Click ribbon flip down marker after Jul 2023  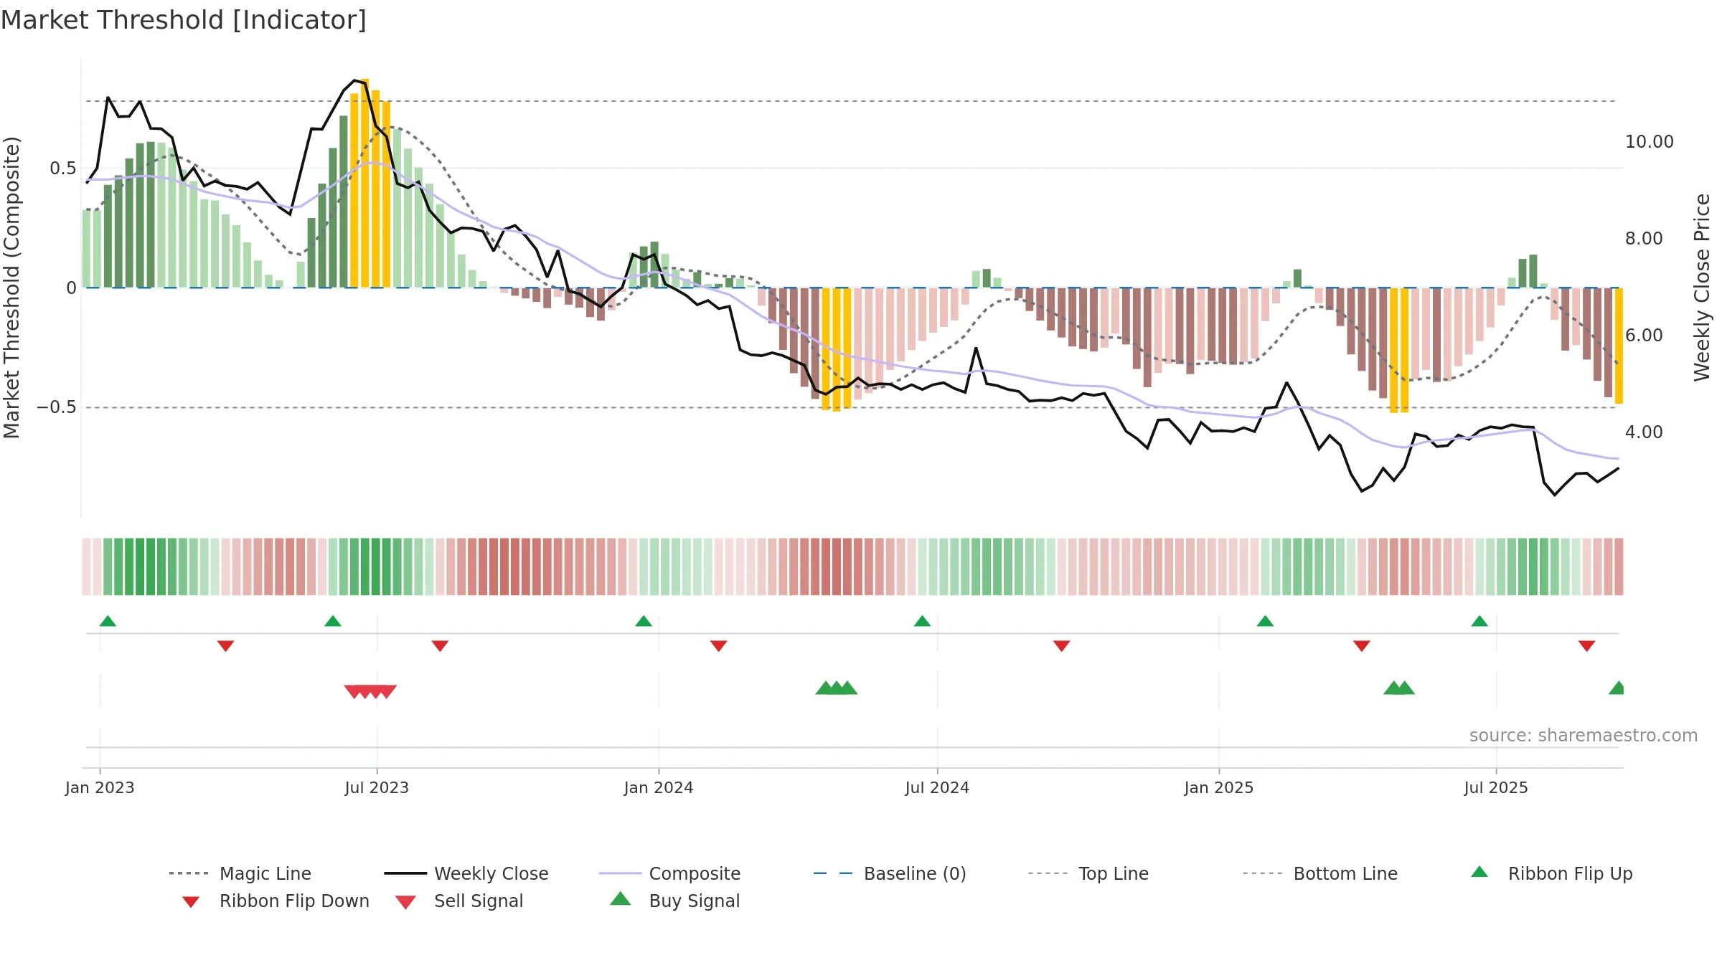pyautogui.click(x=440, y=646)
